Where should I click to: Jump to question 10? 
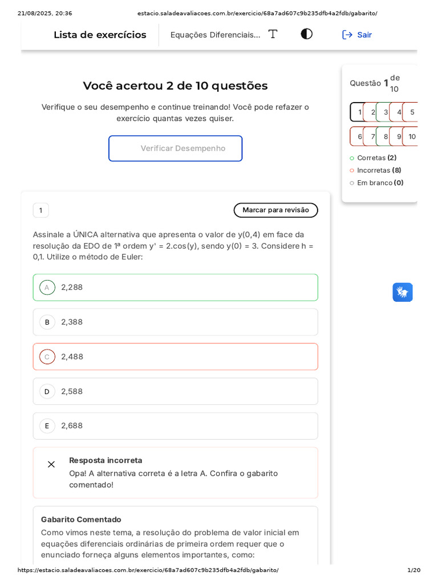pos(411,137)
